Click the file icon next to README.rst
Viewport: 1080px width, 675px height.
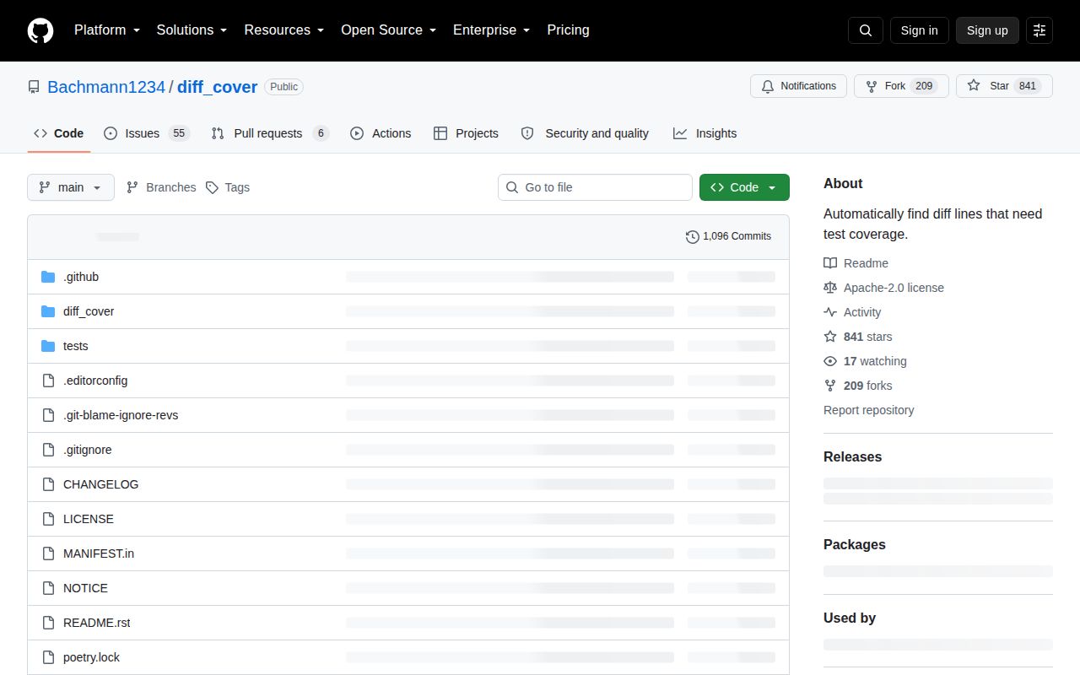coord(48,623)
